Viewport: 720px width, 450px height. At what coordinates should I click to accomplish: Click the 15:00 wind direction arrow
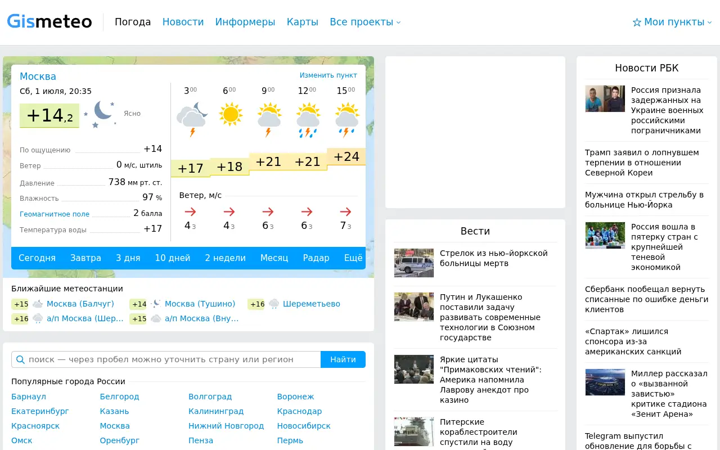345,211
